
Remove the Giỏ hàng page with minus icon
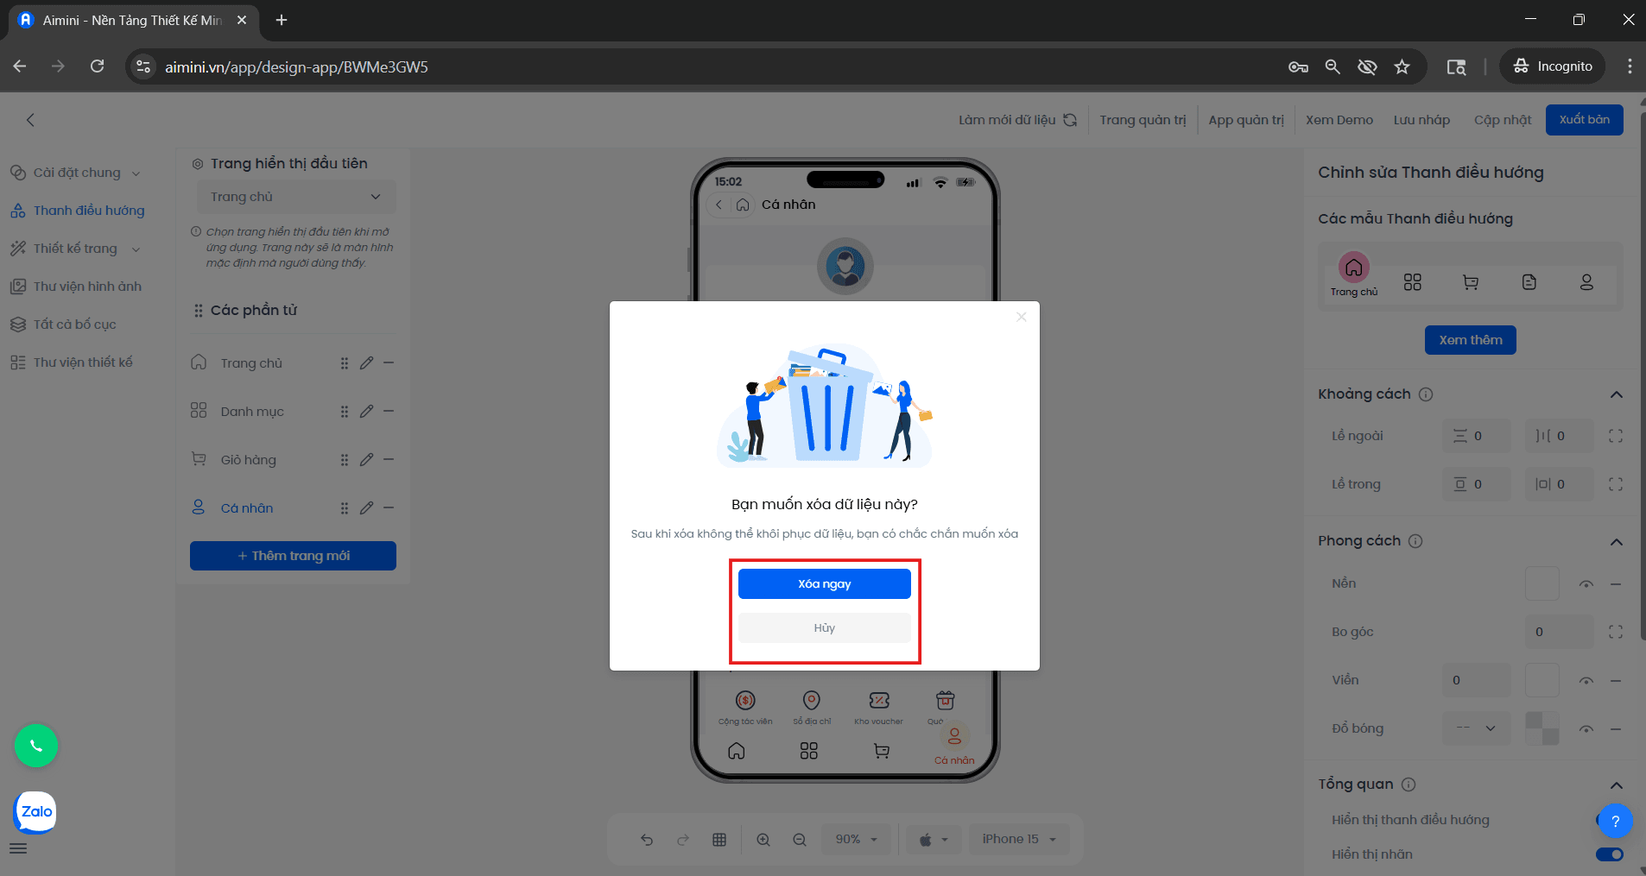point(389,460)
